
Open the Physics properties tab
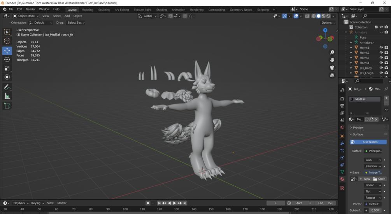[342, 158]
